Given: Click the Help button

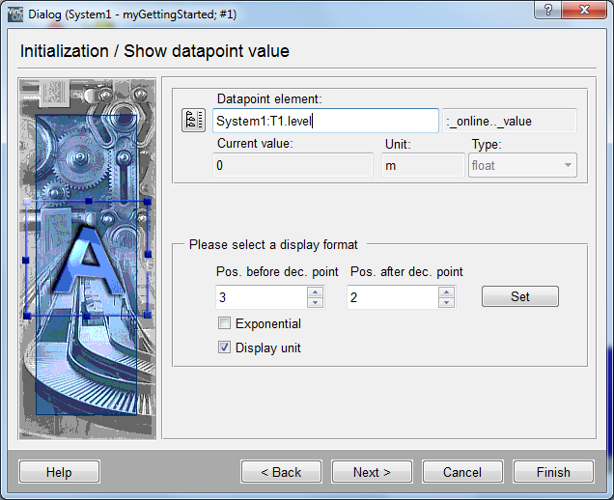Looking at the screenshot, I should (x=59, y=472).
